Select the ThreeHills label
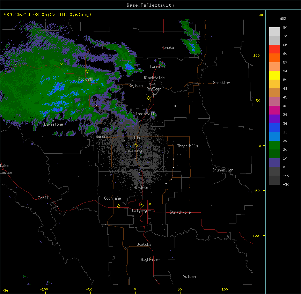The height and width of the screenshot is (294, 301). tap(188, 146)
